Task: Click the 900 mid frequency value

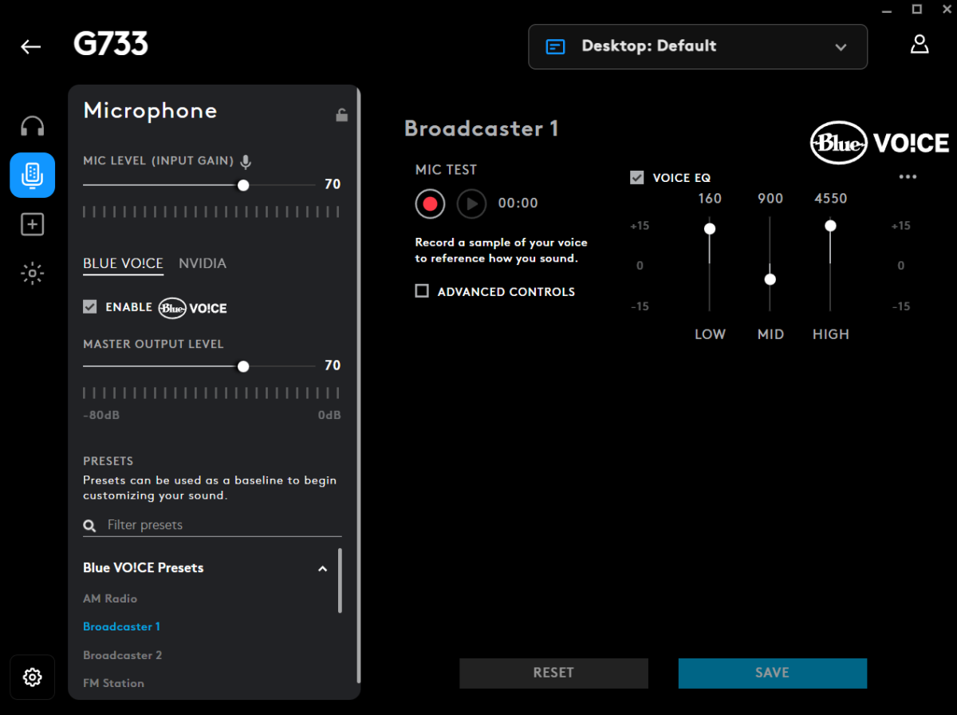Action: pos(770,199)
